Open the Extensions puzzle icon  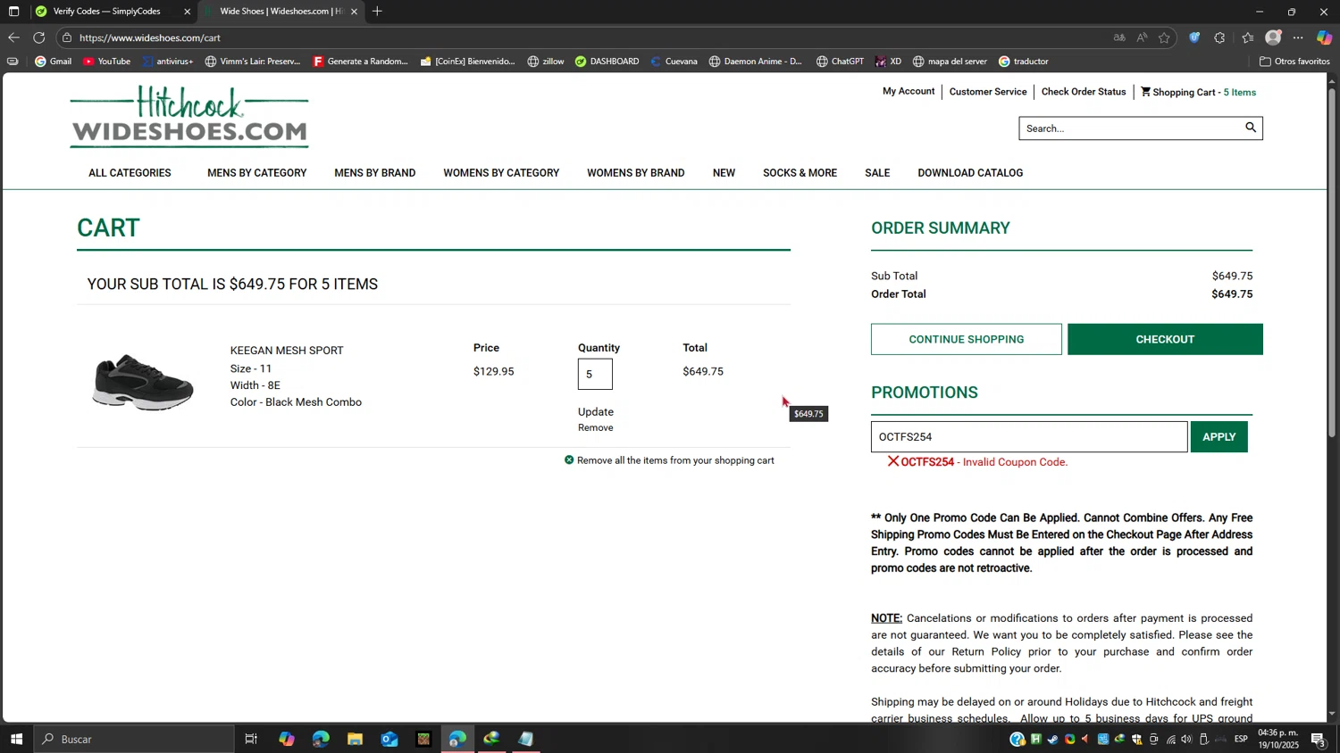pyautogui.click(x=1219, y=37)
